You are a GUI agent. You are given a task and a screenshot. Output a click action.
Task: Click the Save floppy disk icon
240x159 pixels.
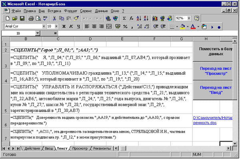tap(22, 18)
